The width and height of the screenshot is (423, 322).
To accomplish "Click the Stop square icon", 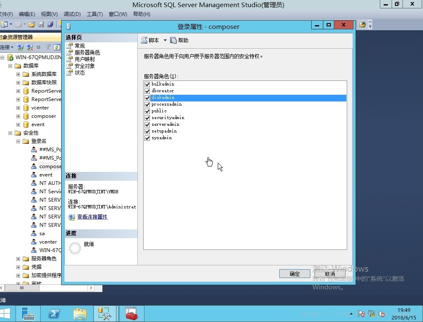I will pos(39,47).
